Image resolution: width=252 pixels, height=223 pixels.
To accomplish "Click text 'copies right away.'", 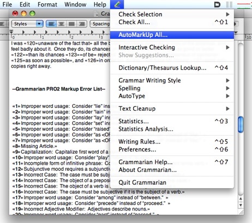I will tap(31, 66).
